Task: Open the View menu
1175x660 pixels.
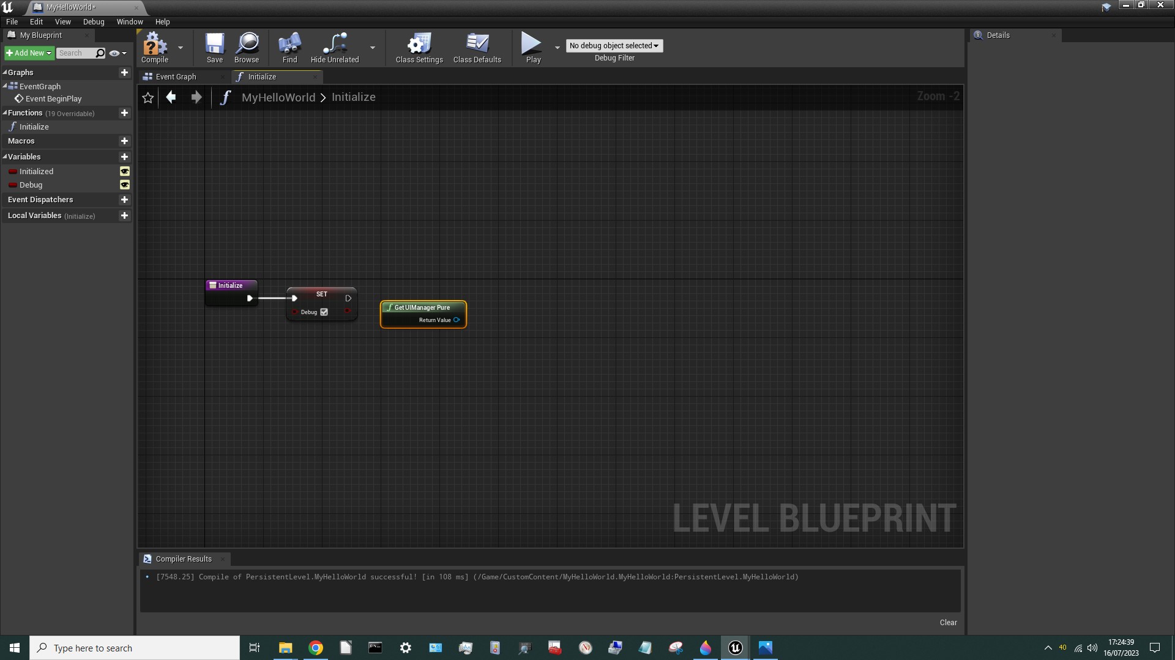Action: tap(63, 22)
